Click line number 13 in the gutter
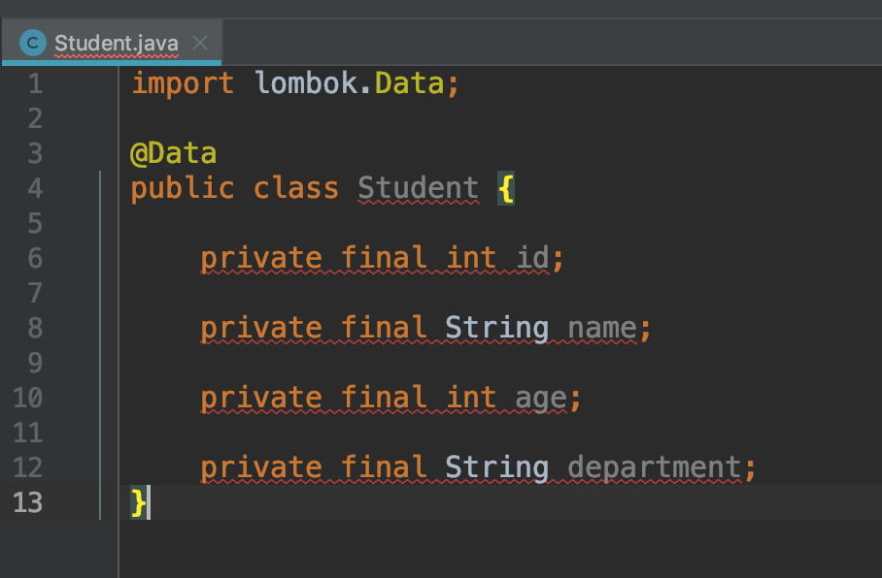Viewport: 882px width, 578px height. click(x=28, y=502)
